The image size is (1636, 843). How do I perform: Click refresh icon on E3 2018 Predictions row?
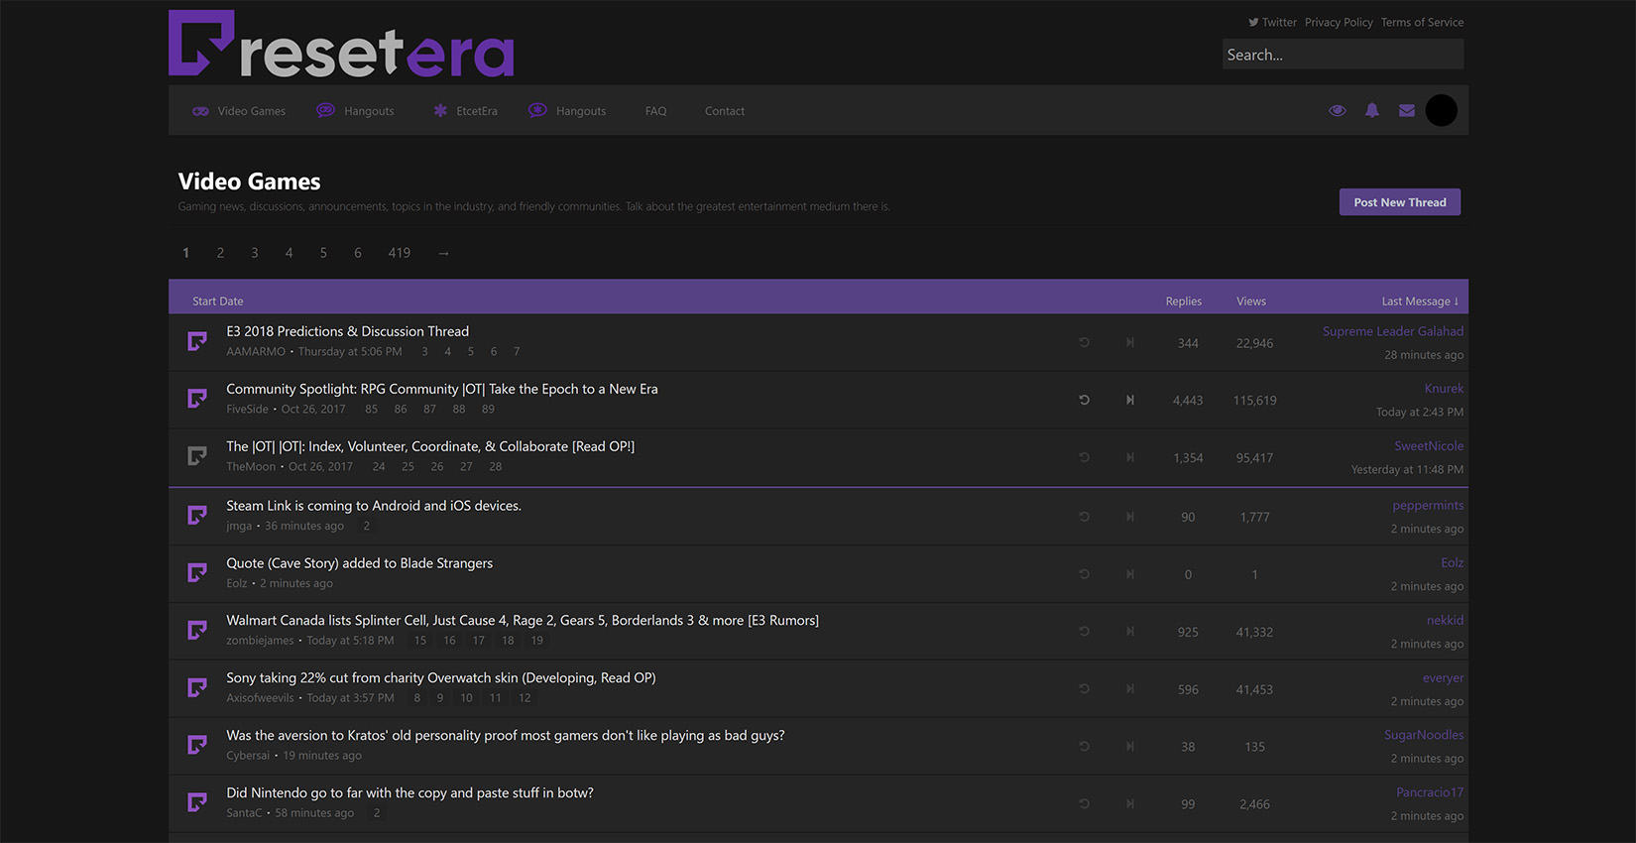click(1084, 342)
